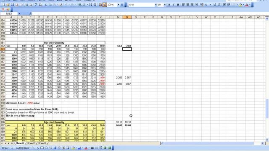The width and height of the screenshot is (269, 151).
Task: Click the 3-D Style icon
Action: 109,148
